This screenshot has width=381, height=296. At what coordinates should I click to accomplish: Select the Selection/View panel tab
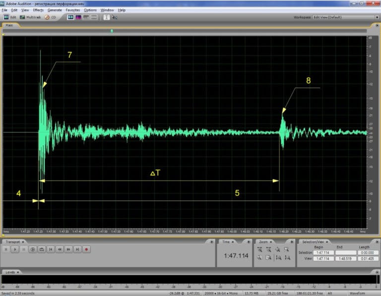pyautogui.click(x=313, y=242)
